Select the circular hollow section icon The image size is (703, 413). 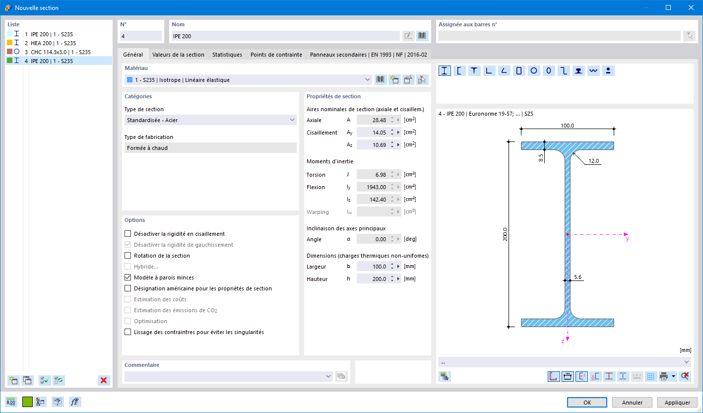[534, 71]
